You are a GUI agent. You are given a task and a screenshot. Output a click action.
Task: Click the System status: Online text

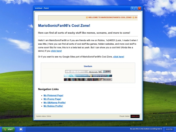(44, 116)
